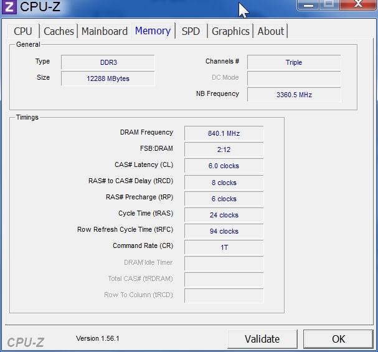Click the Size field showing 12288 MBytes

coord(108,78)
